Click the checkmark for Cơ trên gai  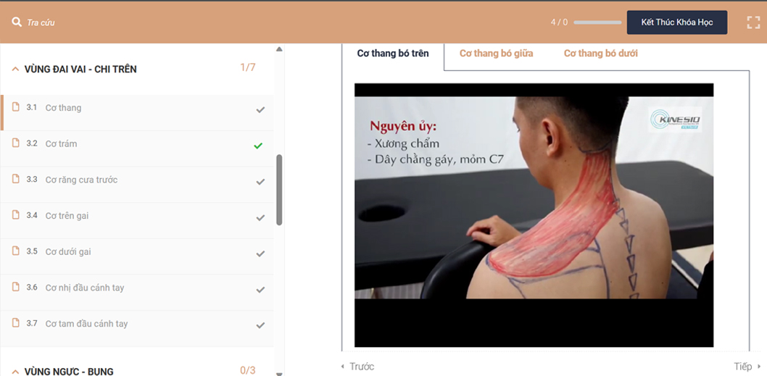[x=260, y=217]
